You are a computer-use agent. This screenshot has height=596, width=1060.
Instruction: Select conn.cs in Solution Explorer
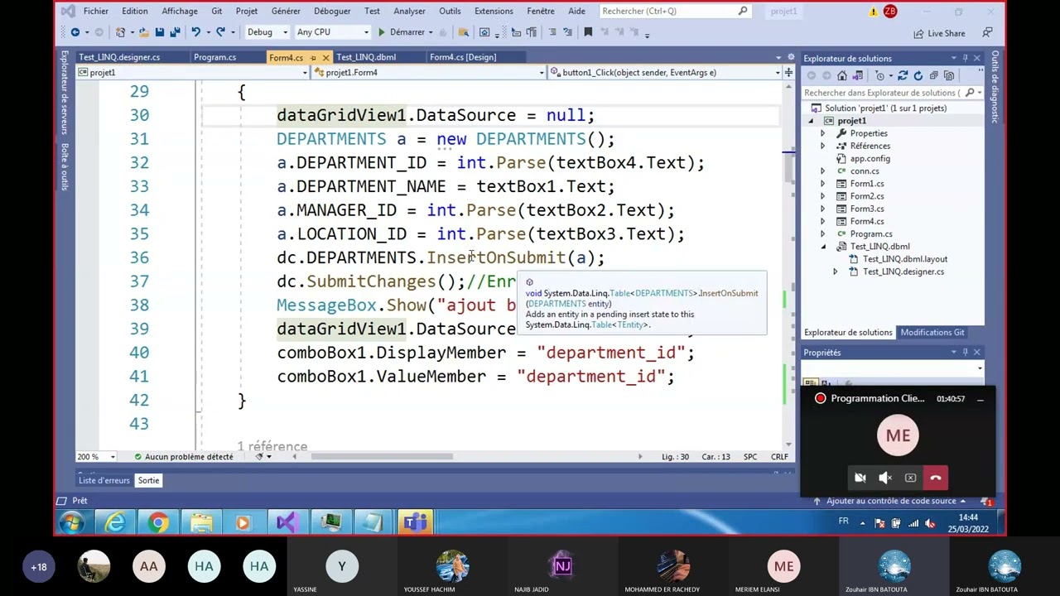(865, 171)
